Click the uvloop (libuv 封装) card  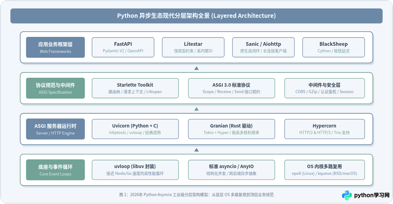(x=135, y=170)
